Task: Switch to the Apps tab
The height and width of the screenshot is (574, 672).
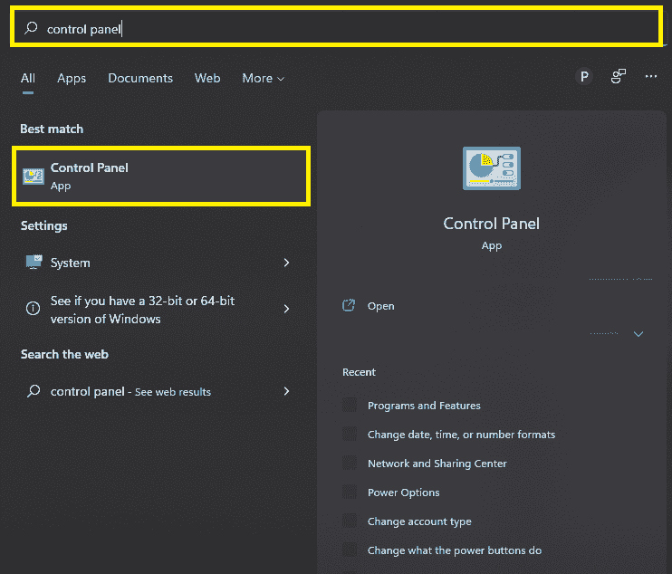Action: 72,79
